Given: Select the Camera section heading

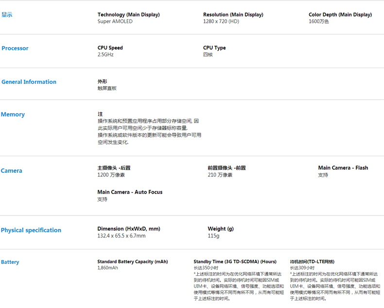Looking at the screenshot, I should click(12, 171).
